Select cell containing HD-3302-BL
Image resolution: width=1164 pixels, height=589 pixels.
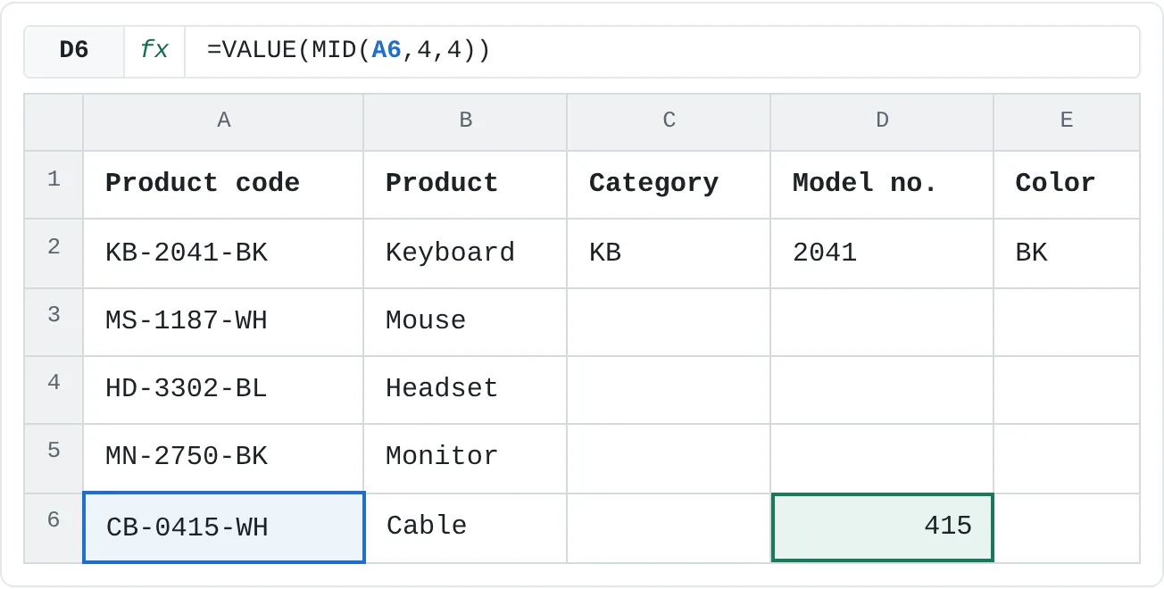(223, 389)
